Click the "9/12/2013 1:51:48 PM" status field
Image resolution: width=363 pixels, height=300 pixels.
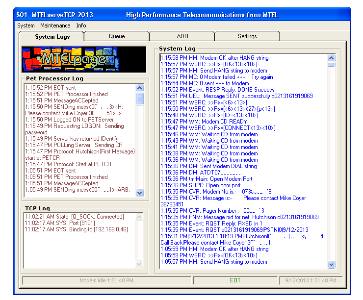pos(311,280)
